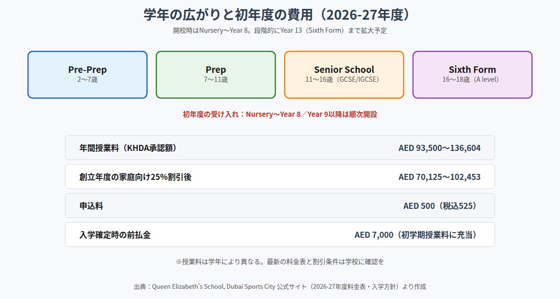Click label 申込料
The height and width of the screenshot is (299, 560).
point(91,206)
